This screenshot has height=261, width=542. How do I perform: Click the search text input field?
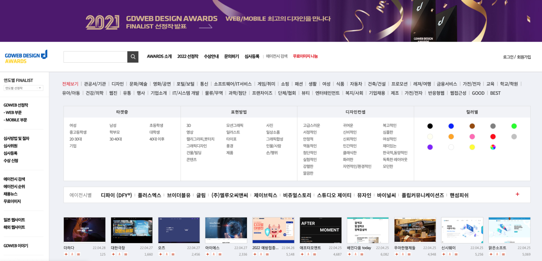(x=95, y=57)
